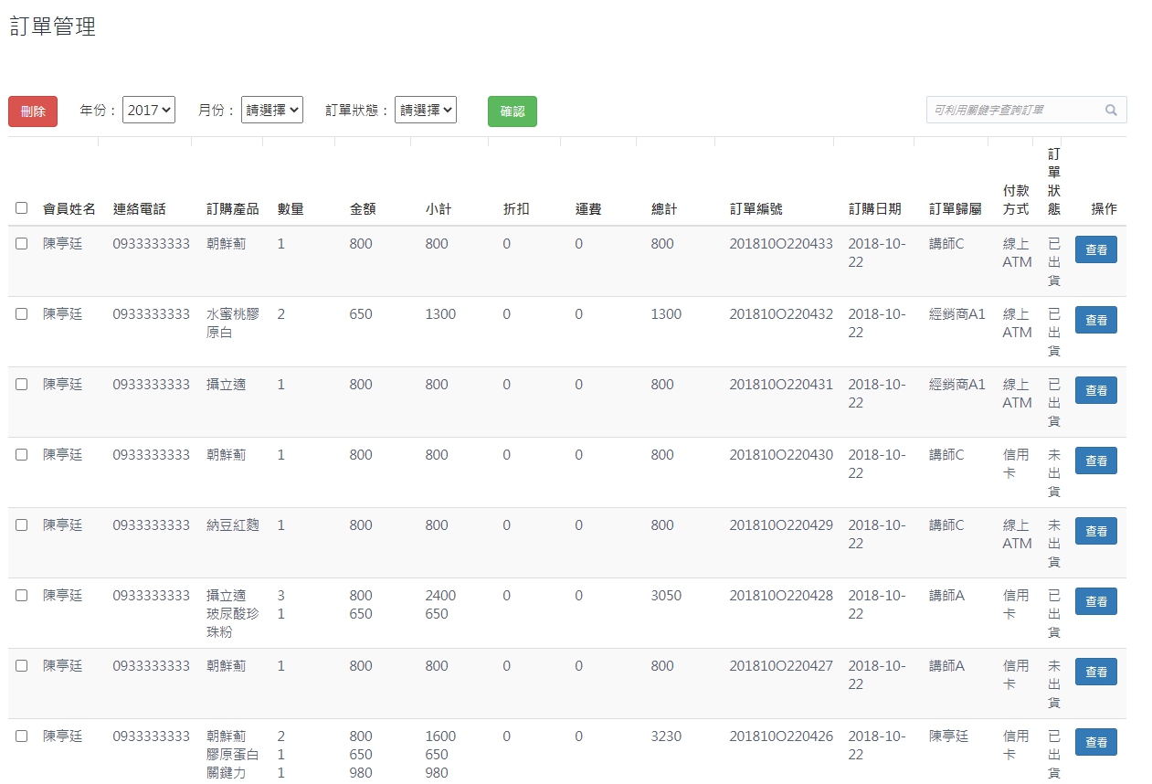
Task: Tick the checkbox for order 201810O220430
Action: tap(22, 454)
